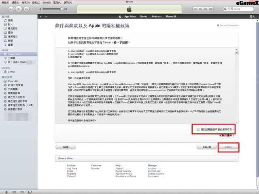Open the Store(S) menu
Viewport: 259px width, 194px height.
[x=47, y=3]
